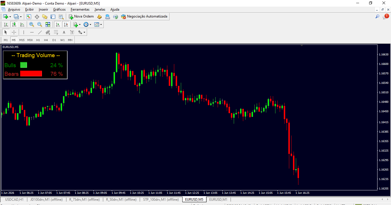The height and width of the screenshot is (205, 391).
Task: Open the Market Watch panel icon
Action: point(29,17)
